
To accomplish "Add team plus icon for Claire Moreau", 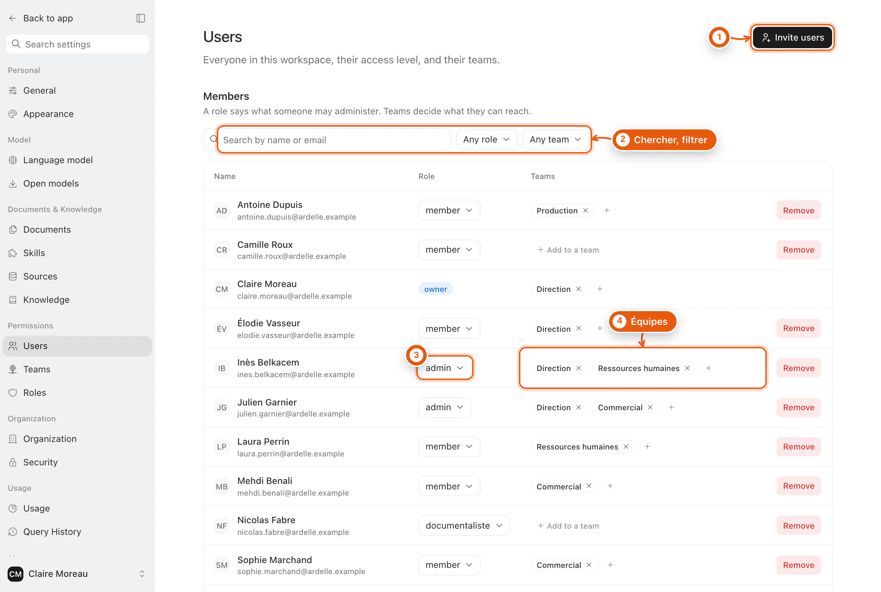I will point(600,289).
